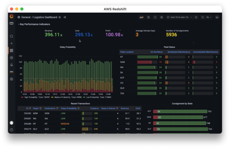Share the dashboard via the share icon
This screenshot has width=230, height=148.
click(65, 17)
